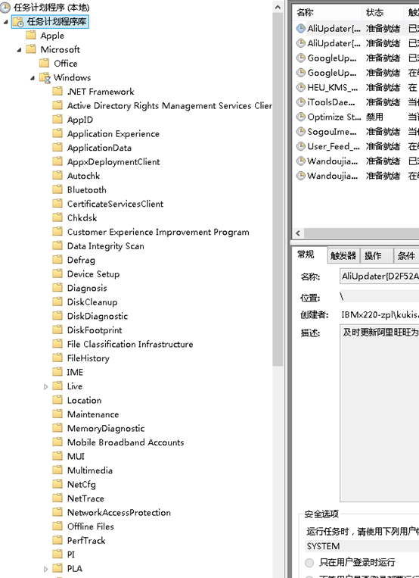Click the tree pane vertical scrollbar thumb
Screen dimensions: 419x578
coord(278,190)
